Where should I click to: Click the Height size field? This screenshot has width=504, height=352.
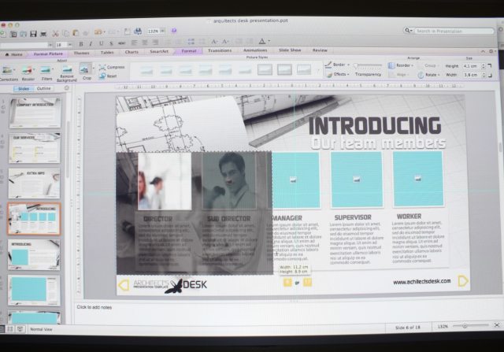pyautogui.click(x=471, y=66)
